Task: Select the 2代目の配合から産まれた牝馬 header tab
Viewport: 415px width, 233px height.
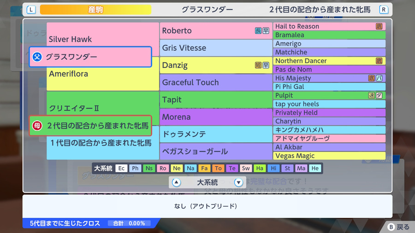Action: point(320,10)
